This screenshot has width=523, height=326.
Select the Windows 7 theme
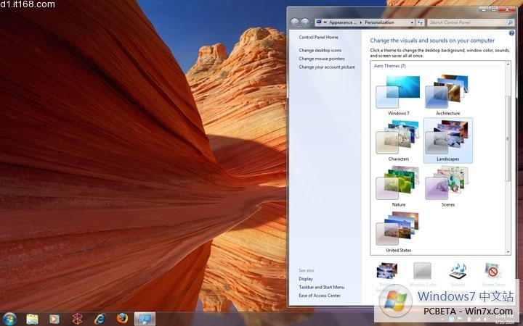pyautogui.click(x=398, y=95)
